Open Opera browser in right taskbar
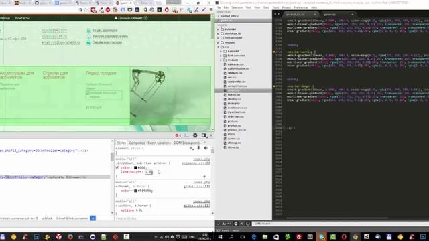This screenshot has height=241, width=429. [344, 236]
